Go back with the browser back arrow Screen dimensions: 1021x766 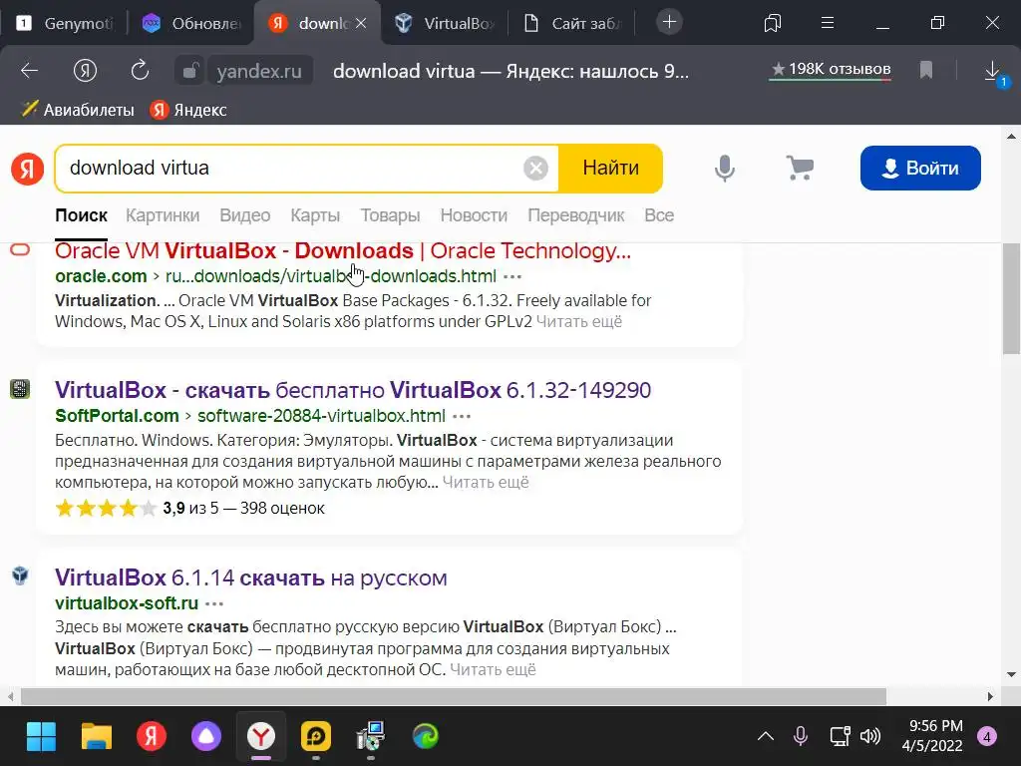point(29,71)
